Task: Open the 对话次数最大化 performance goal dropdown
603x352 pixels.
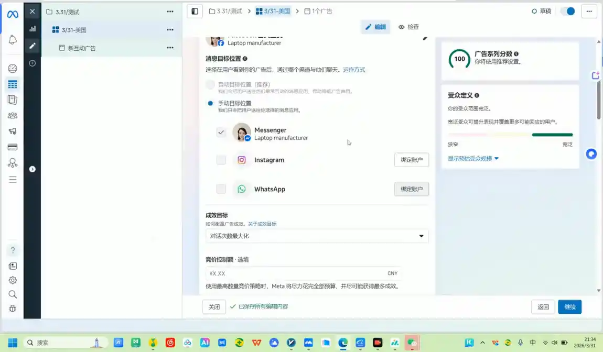Action: coord(317,236)
